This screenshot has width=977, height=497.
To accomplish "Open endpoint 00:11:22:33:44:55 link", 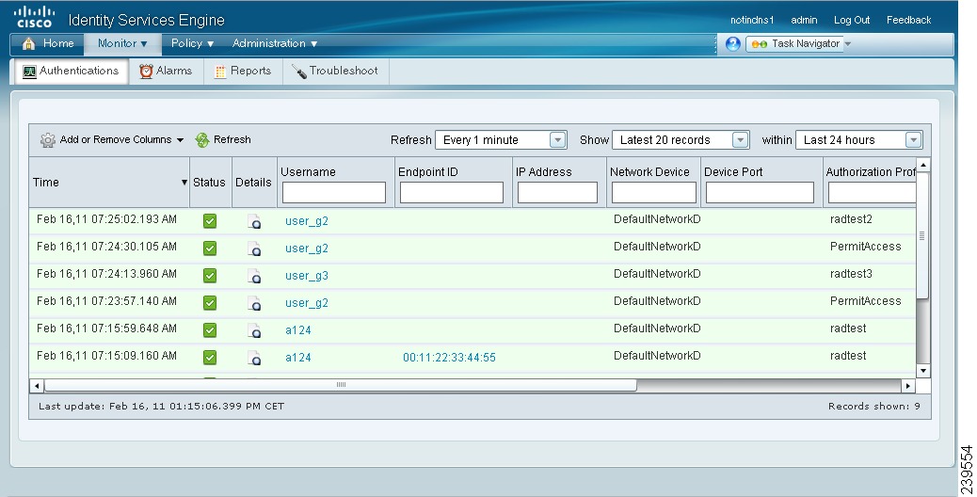I will click(x=449, y=358).
